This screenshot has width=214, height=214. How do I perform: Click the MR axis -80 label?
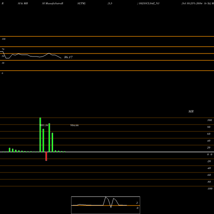(x=209, y=182)
